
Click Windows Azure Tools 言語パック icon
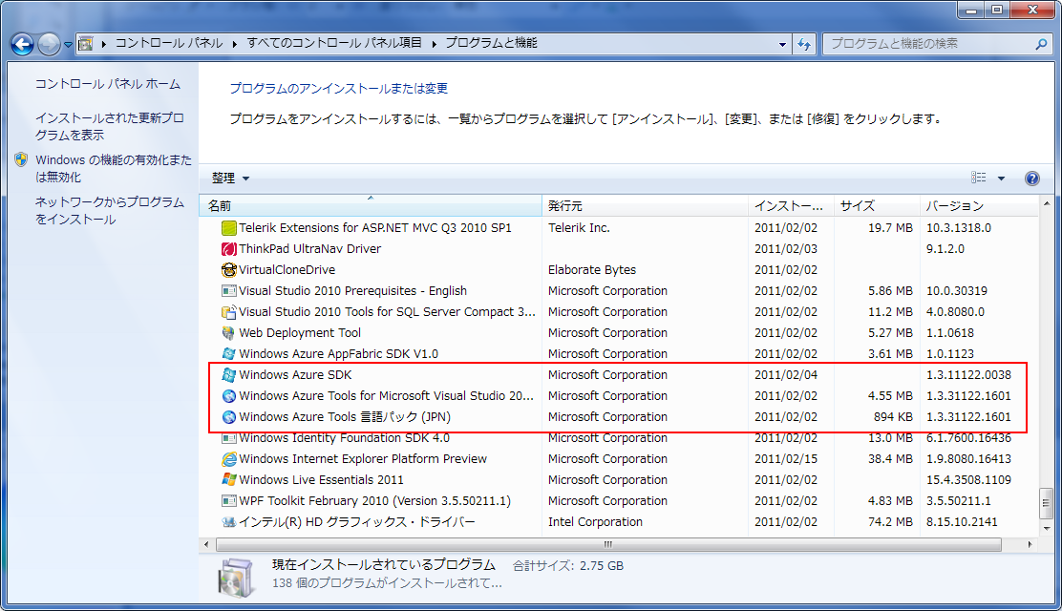pos(229,417)
